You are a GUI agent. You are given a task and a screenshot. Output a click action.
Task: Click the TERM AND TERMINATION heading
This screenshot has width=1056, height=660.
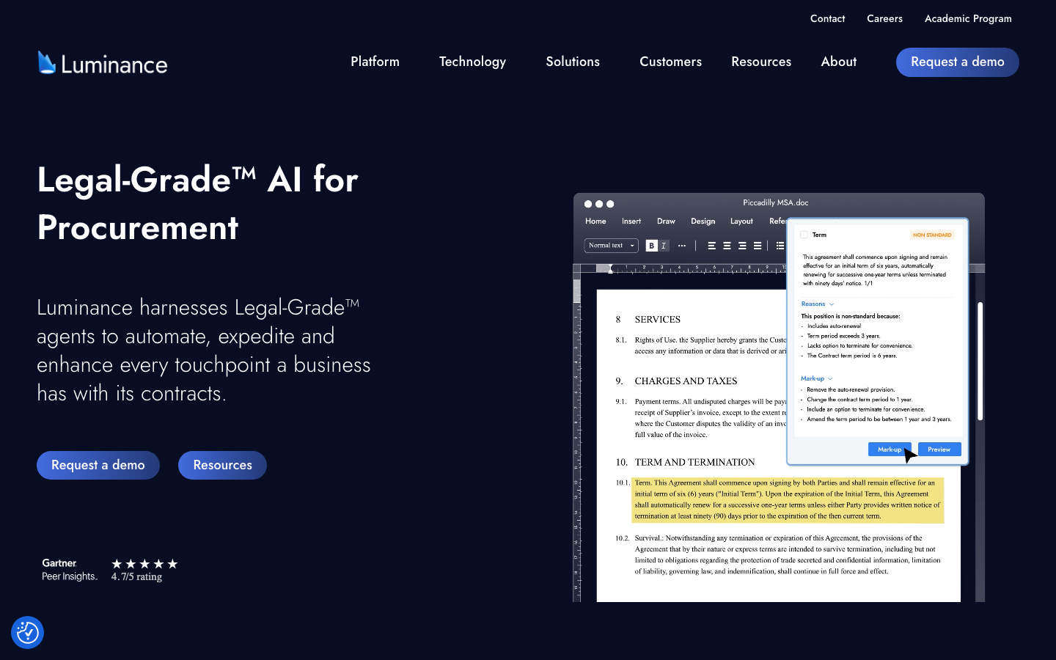[x=694, y=462]
